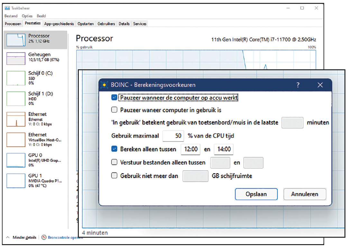
Task: Collapse with the Minder details chevron
Action: click(x=8, y=237)
